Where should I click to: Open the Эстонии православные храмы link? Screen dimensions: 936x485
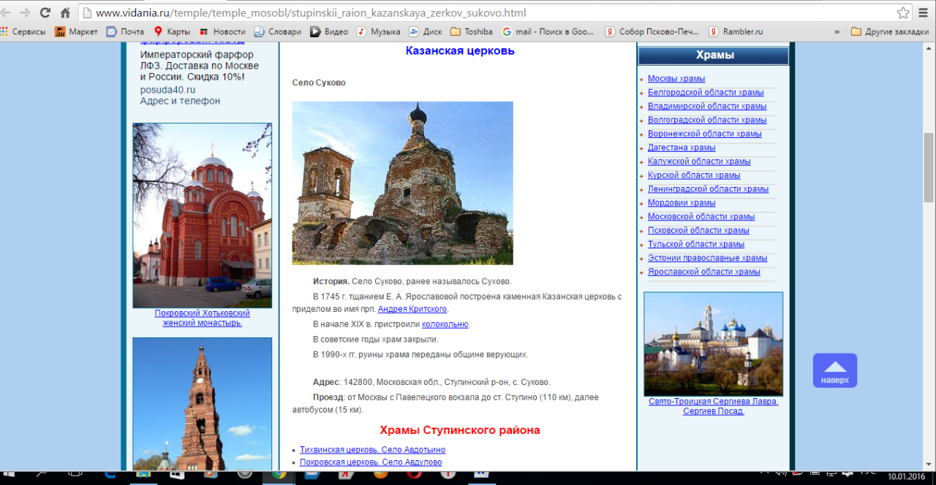(708, 259)
